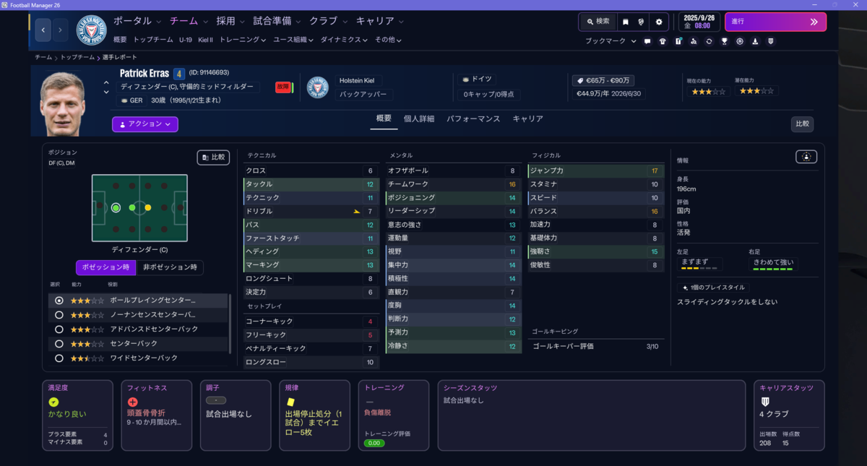Open Holstein Kiel club crest in top bar
This screenshot has height=466, width=867.
[x=91, y=30]
